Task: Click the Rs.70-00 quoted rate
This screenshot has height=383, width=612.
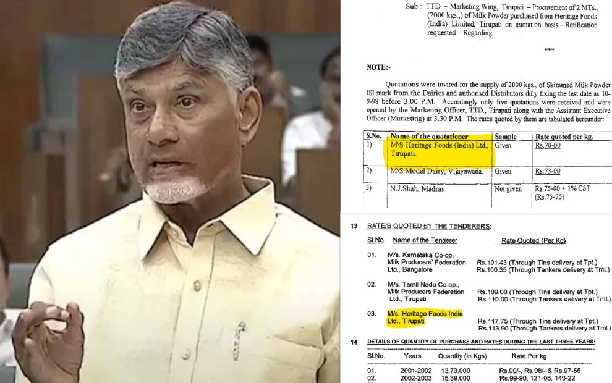Action: click(548, 146)
